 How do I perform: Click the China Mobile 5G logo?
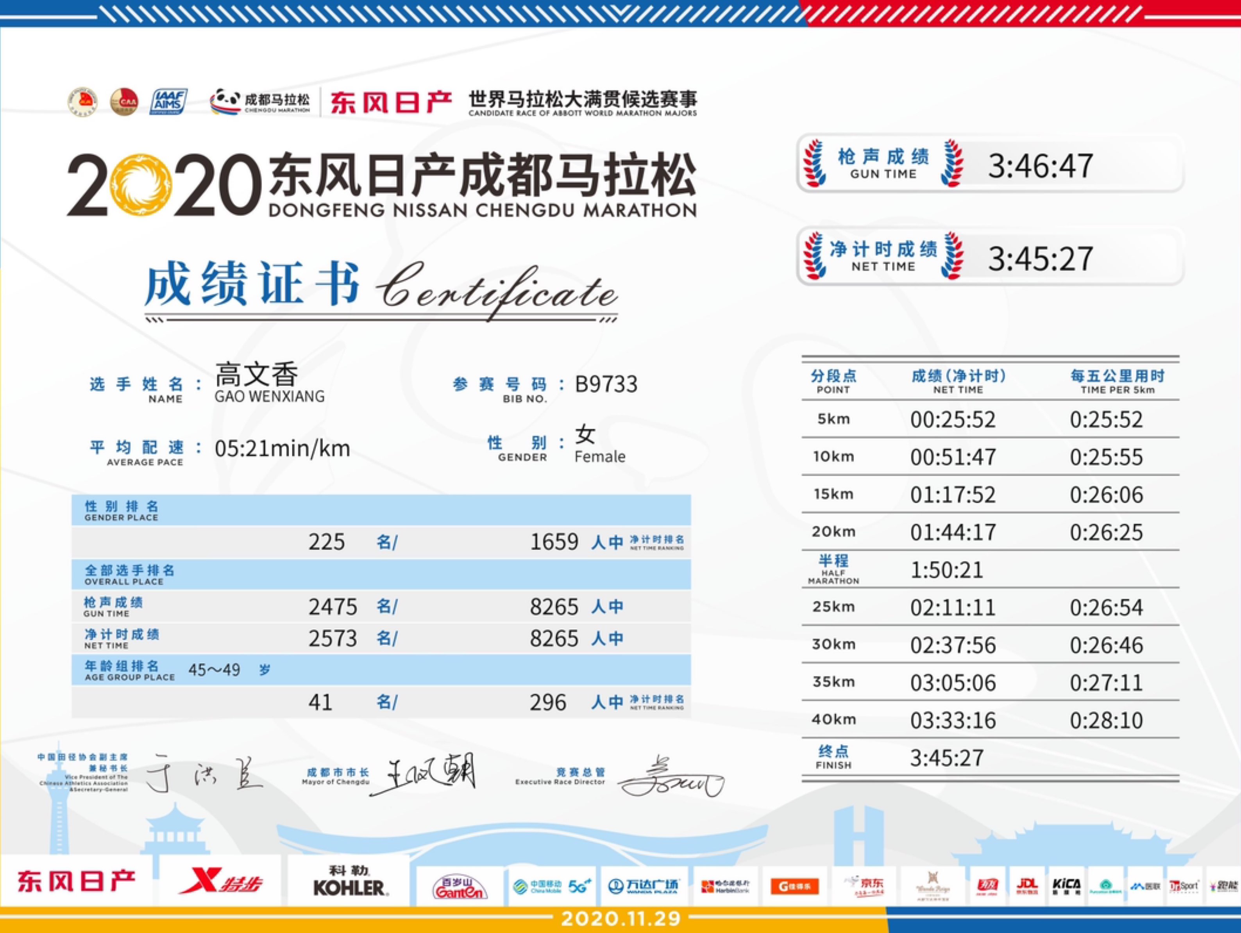[552, 887]
